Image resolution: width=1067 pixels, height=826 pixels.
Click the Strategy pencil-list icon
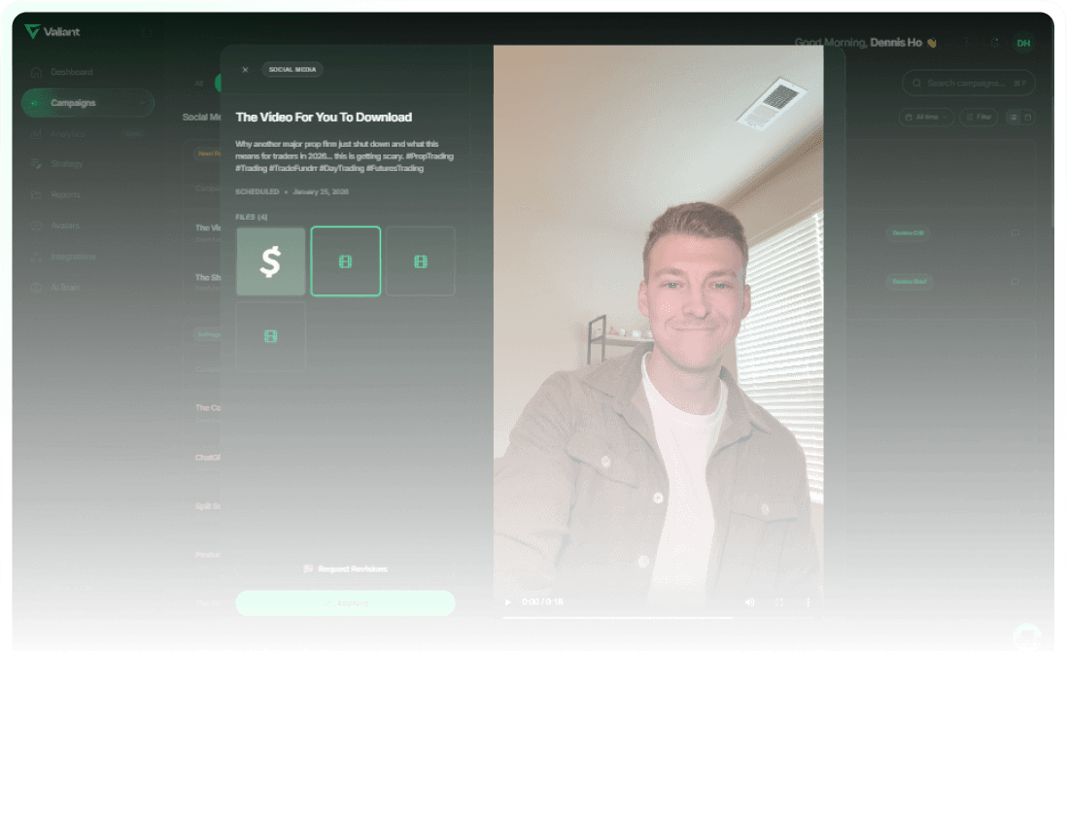pos(36,163)
